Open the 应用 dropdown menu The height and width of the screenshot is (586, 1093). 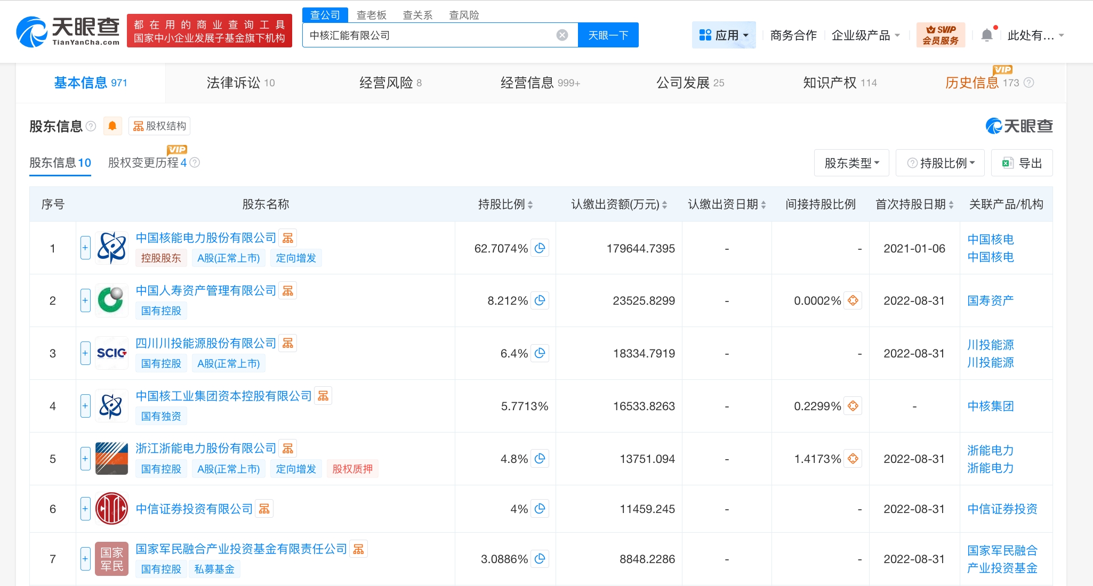tap(724, 35)
